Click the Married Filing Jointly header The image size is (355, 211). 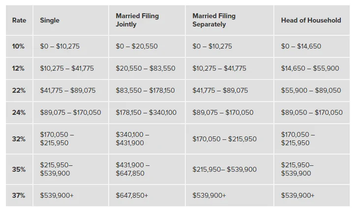point(147,20)
